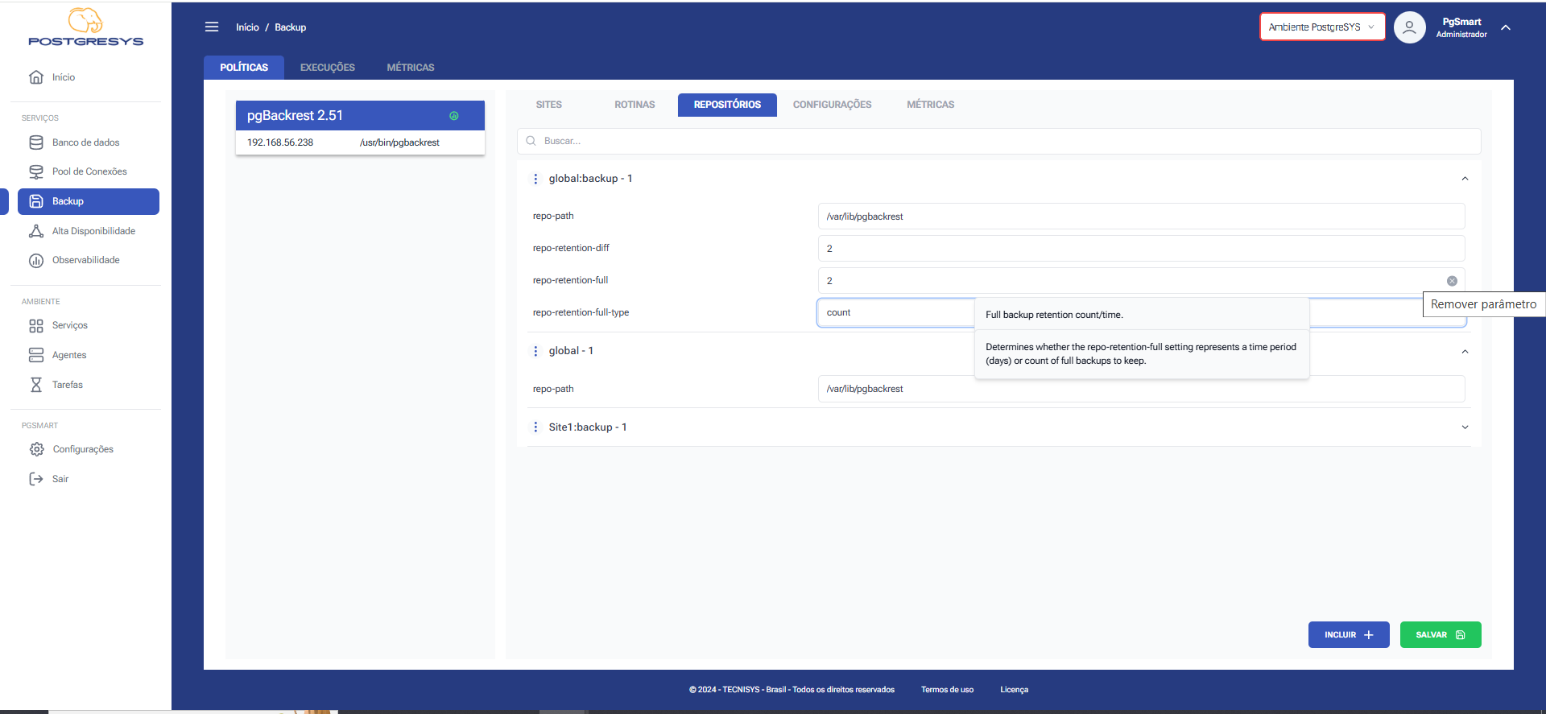Viewport: 1546px width, 714px height.
Task: Switch to the EXECUÇÕES tab
Action: pyautogui.click(x=328, y=68)
